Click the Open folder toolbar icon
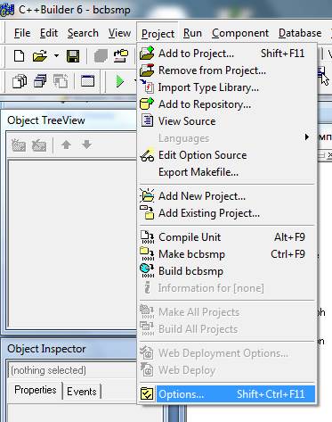Image resolution: width=332 pixels, height=422 pixels. [x=40, y=56]
